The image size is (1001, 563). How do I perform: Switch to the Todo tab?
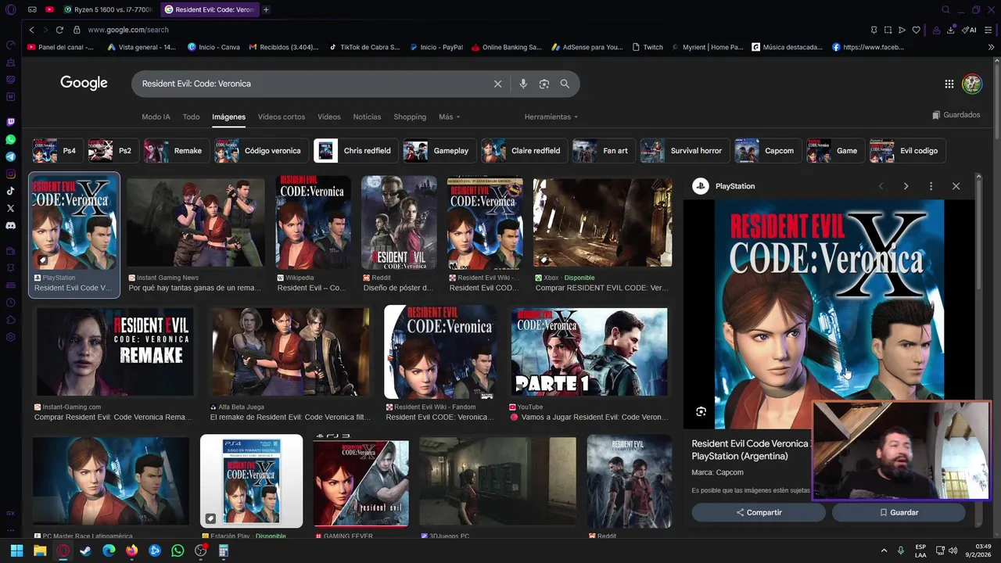pyautogui.click(x=191, y=117)
